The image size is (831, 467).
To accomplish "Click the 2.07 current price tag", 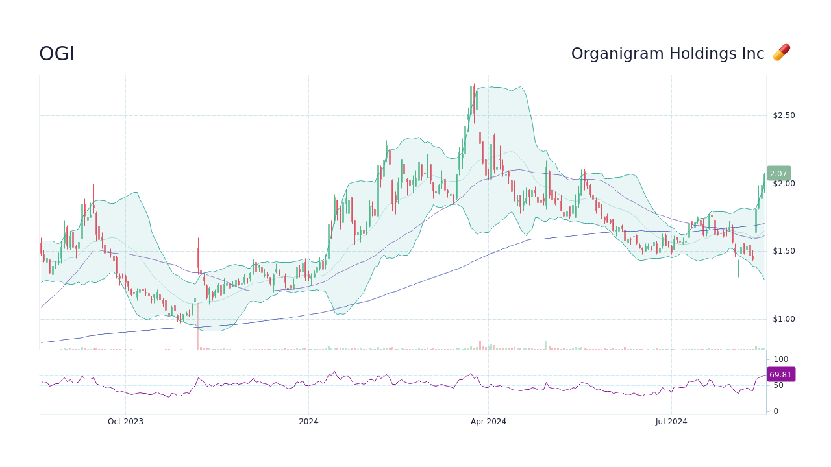I will coord(778,174).
